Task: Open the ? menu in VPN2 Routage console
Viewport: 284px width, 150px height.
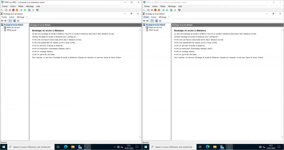Action: click(27, 17)
